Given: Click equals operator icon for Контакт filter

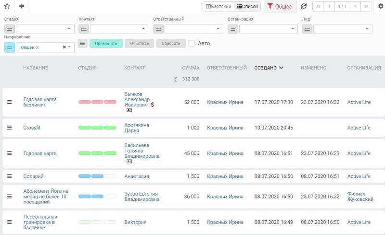Looking at the screenshot, I should [84, 29].
